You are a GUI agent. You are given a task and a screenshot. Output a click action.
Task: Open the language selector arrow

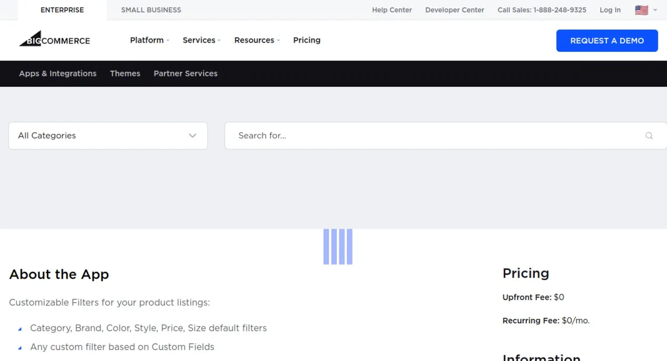pyautogui.click(x=655, y=10)
